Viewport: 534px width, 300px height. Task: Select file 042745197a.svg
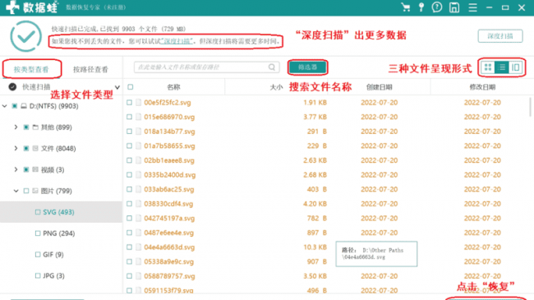tap(169, 218)
